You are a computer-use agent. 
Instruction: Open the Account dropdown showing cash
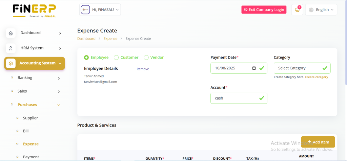point(239,98)
